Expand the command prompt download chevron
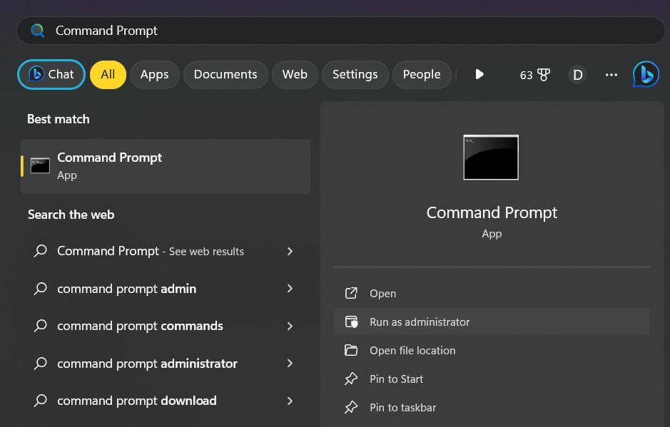670x427 pixels. point(290,401)
